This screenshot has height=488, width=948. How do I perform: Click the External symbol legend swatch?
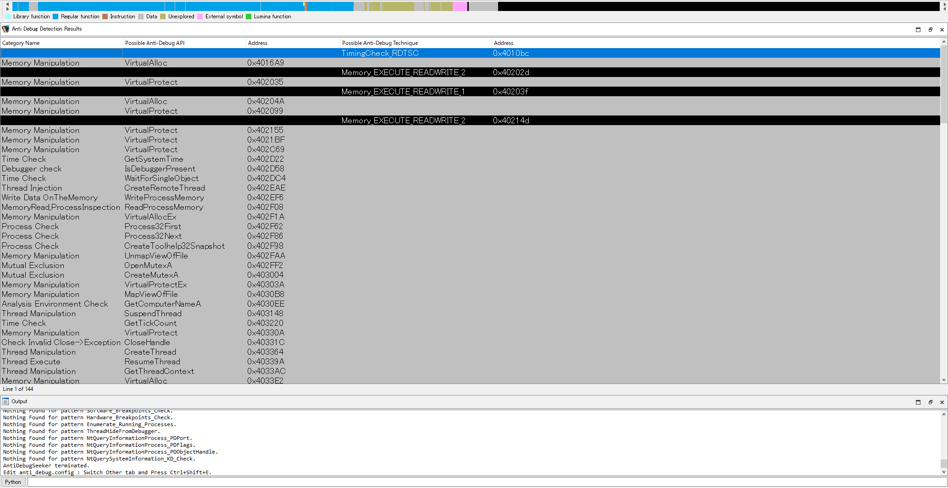200,16
